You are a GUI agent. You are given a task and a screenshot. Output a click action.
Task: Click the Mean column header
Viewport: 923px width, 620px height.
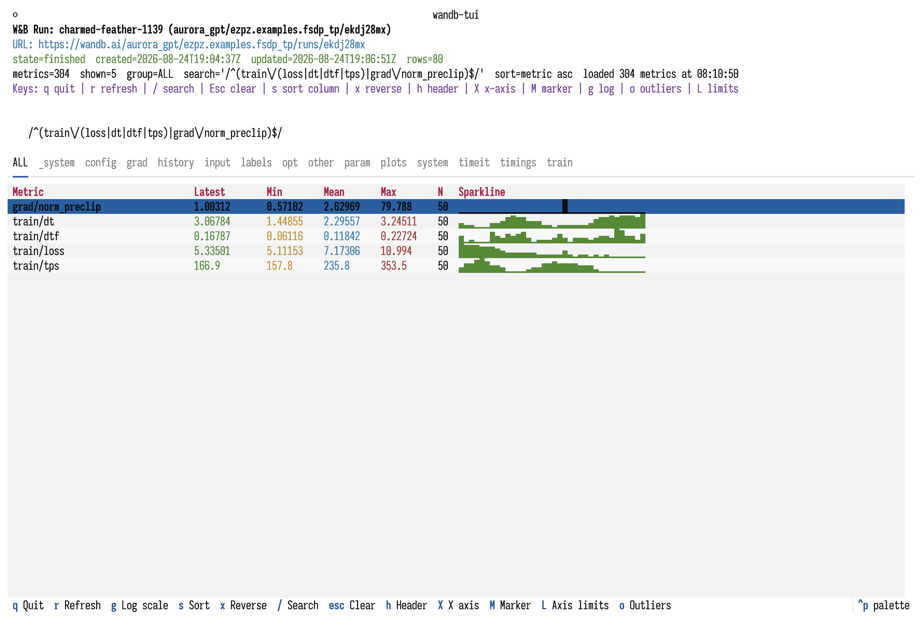point(334,192)
